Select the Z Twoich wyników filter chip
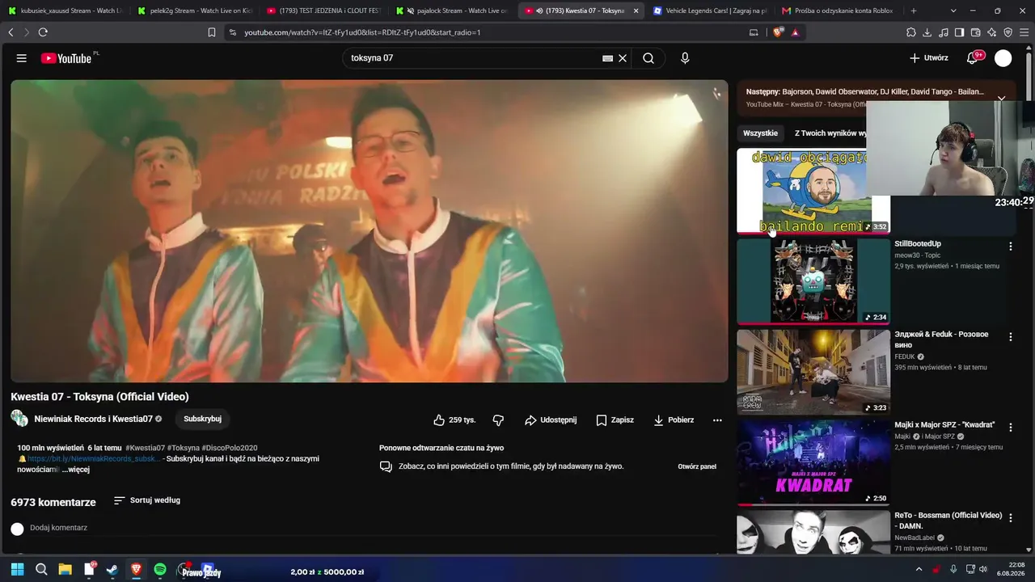The image size is (1035, 582). (829, 133)
